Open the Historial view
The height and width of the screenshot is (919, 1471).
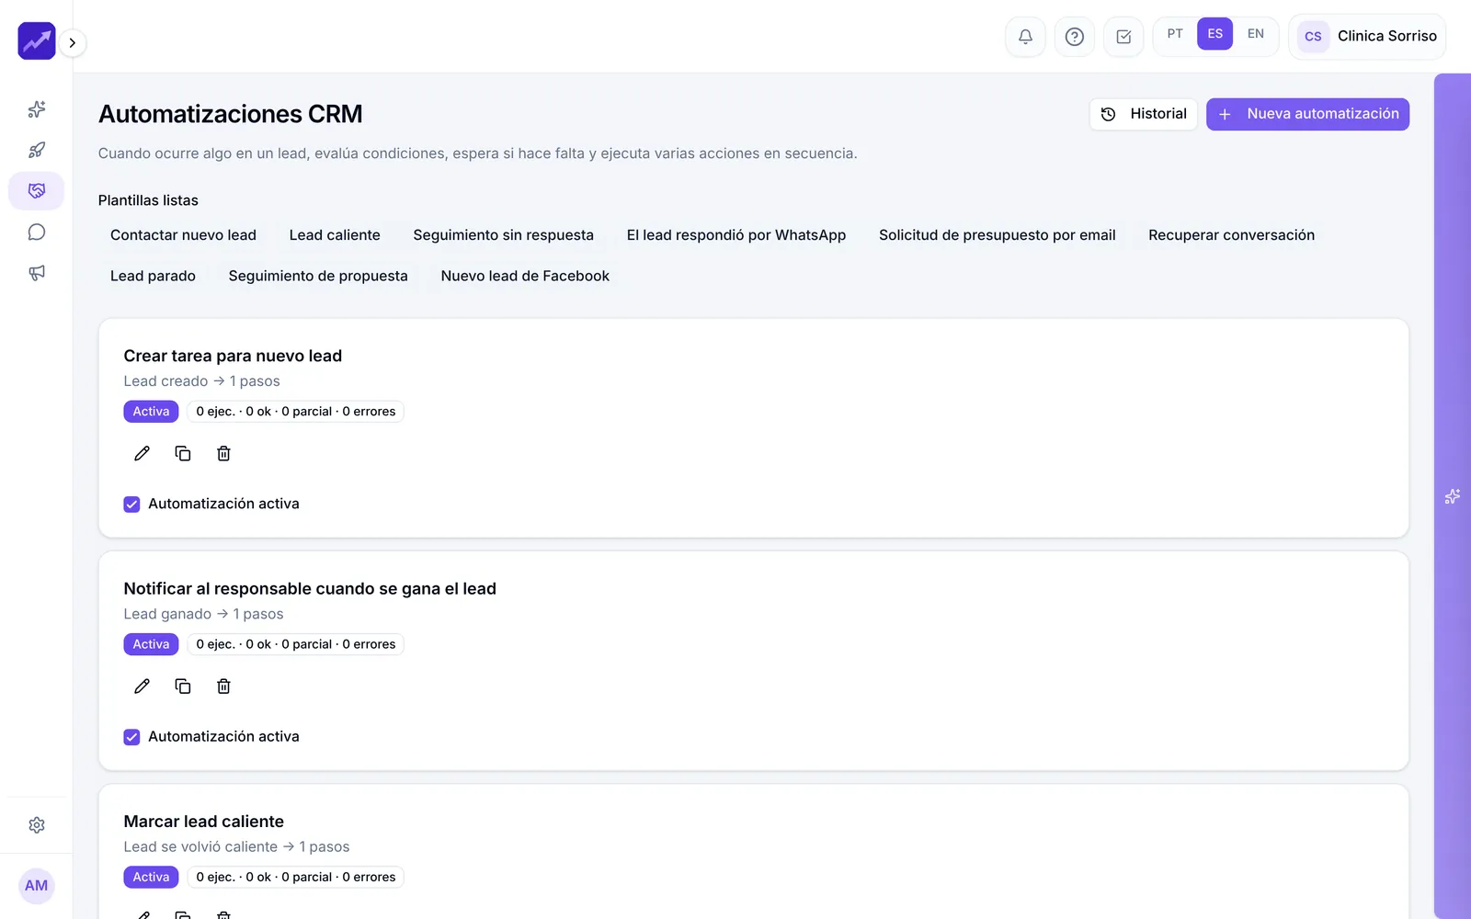pos(1144,114)
